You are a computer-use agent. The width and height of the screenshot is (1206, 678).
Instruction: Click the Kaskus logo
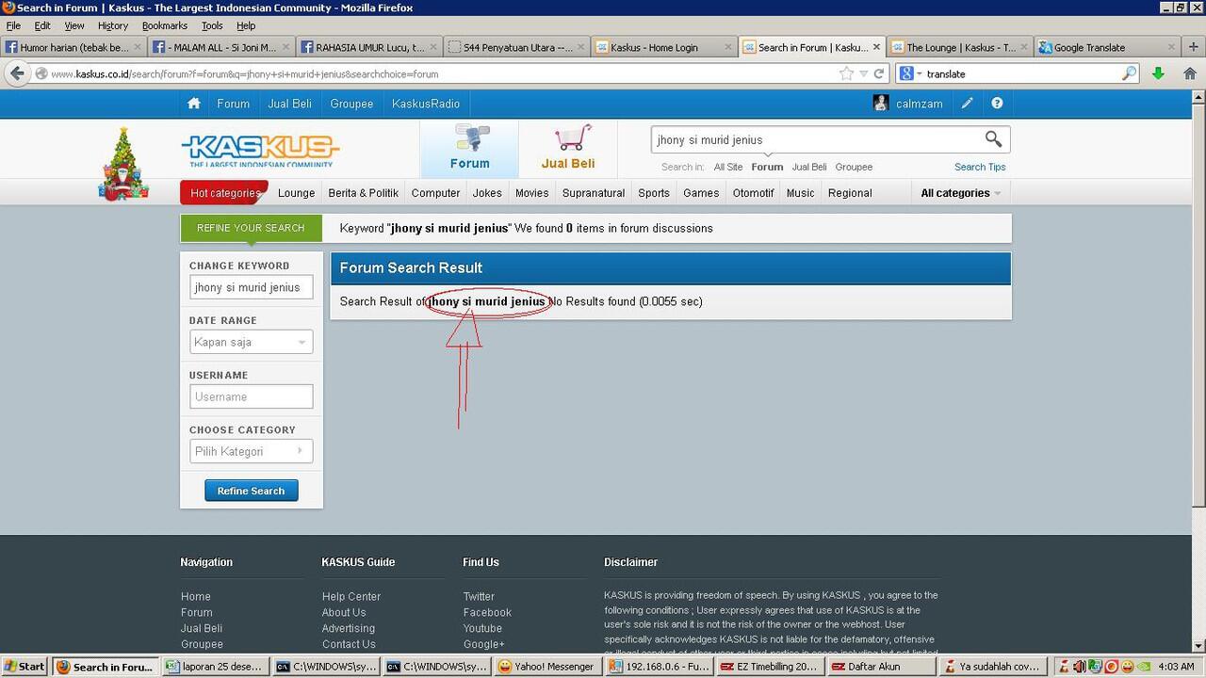tap(260, 151)
